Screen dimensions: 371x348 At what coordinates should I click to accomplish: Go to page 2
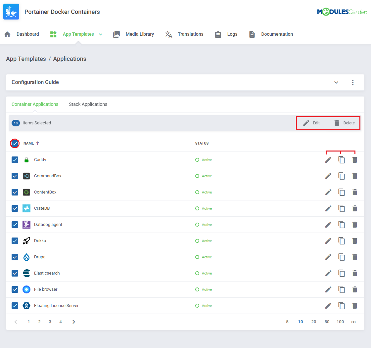39,322
